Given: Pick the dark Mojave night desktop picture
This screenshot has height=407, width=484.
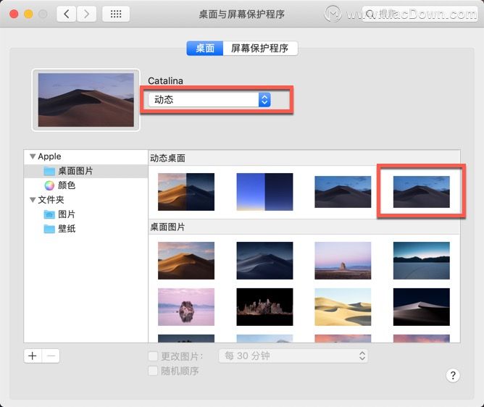Looking at the screenshot, I should point(264,261).
